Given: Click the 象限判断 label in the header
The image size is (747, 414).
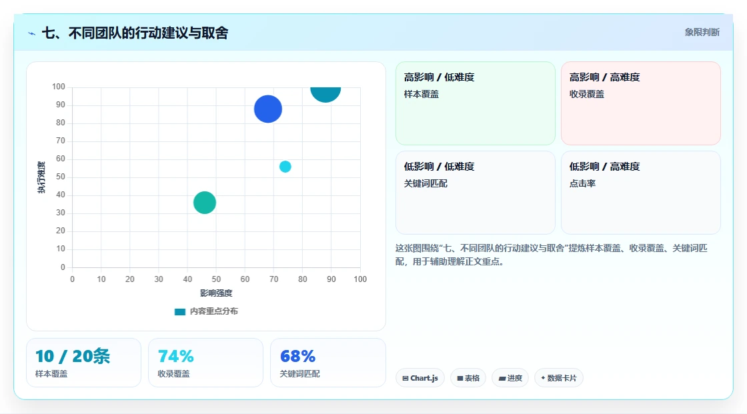Looking at the screenshot, I should [x=702, y=33].
